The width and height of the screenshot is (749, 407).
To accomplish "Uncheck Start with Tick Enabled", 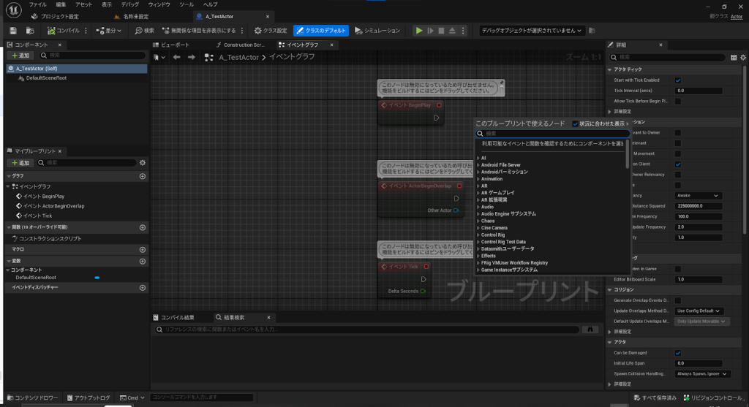I will pyautogui.click(x=678, y=80).
